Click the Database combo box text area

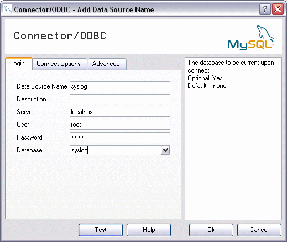pos(116,150)
